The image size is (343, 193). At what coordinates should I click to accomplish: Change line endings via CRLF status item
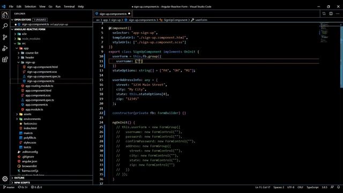click(300, 187)
